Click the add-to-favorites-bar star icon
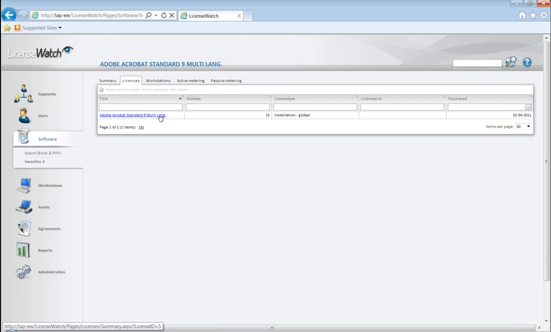 [7, 28]
